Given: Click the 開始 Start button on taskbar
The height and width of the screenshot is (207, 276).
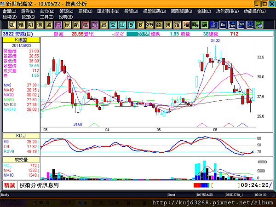Looking at the screenshot, I should point(14,203).
